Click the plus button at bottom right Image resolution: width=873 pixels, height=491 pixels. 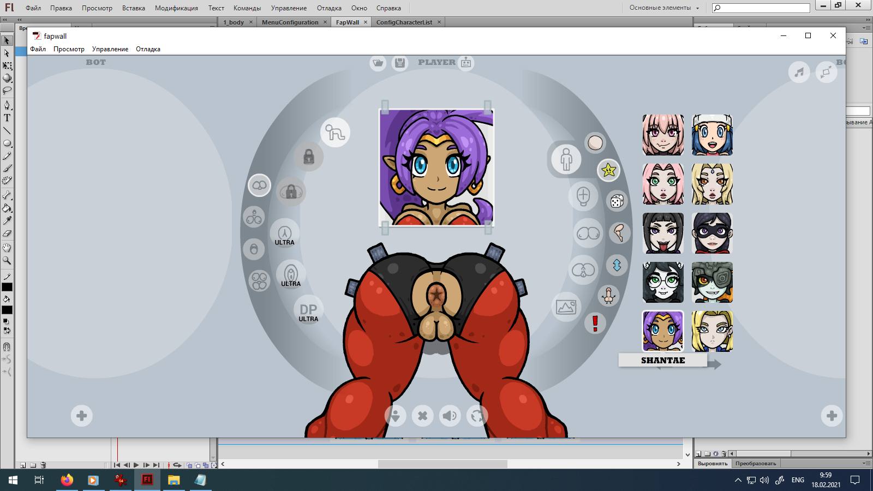[x=832, y=416]
